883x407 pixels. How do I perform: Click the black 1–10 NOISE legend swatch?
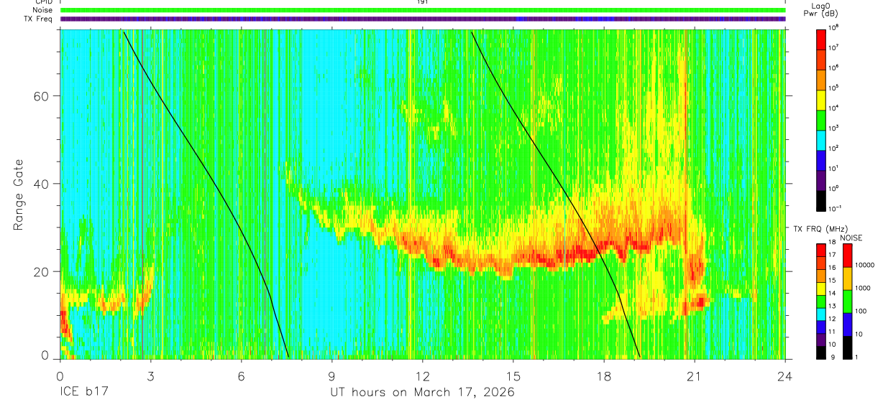[847, 346]
